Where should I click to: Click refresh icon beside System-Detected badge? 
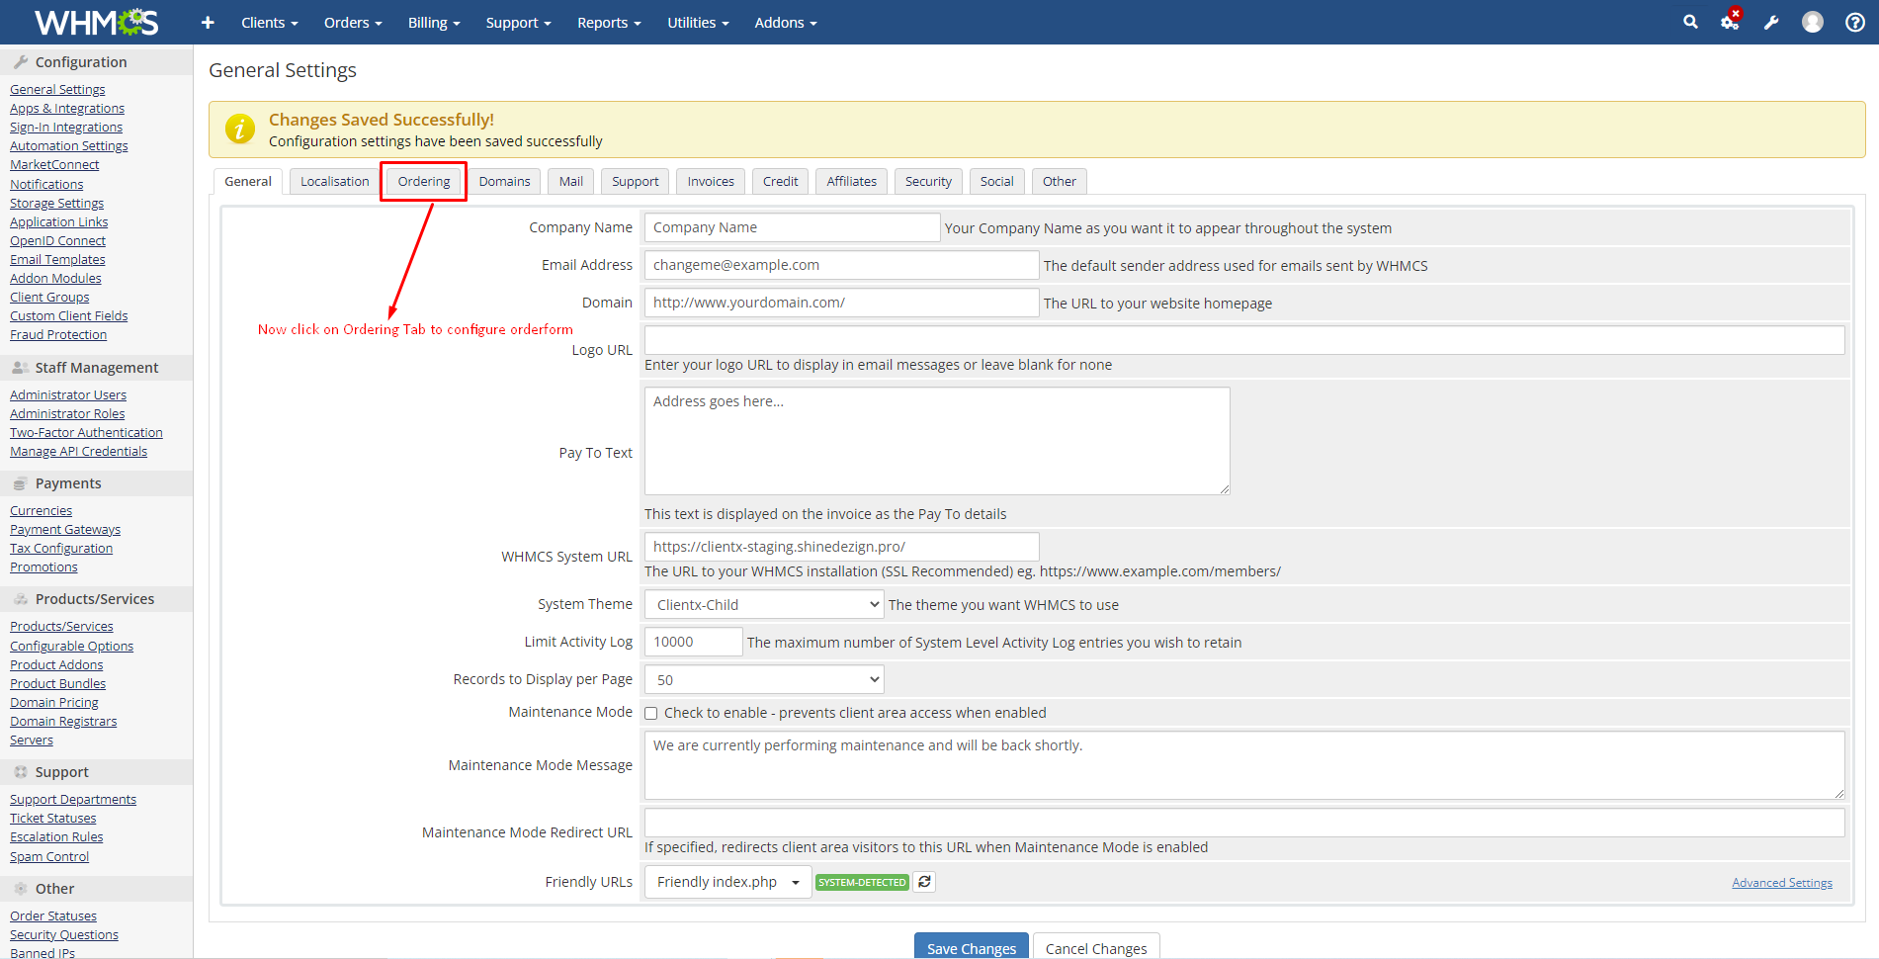tap(924, 882)
